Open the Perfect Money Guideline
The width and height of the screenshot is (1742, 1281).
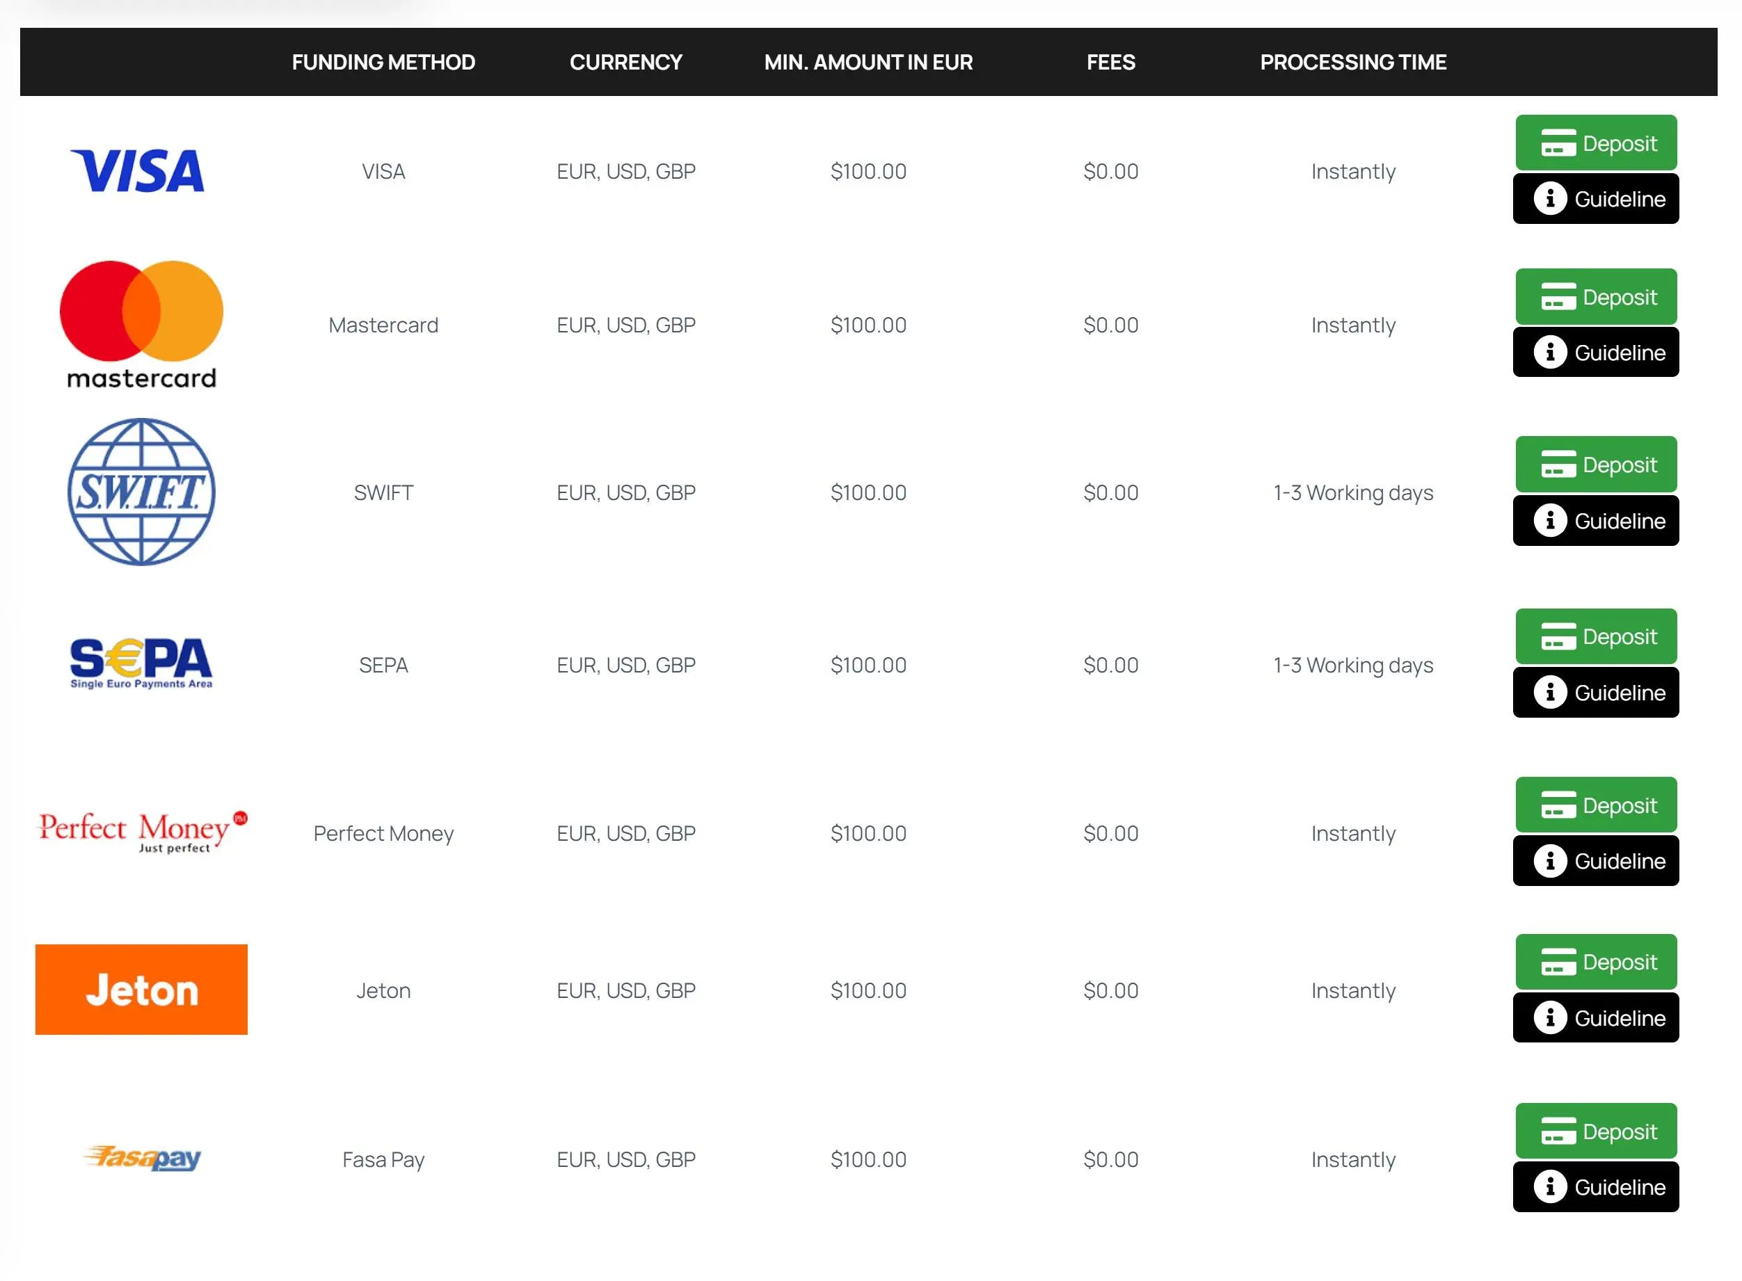1596,861
